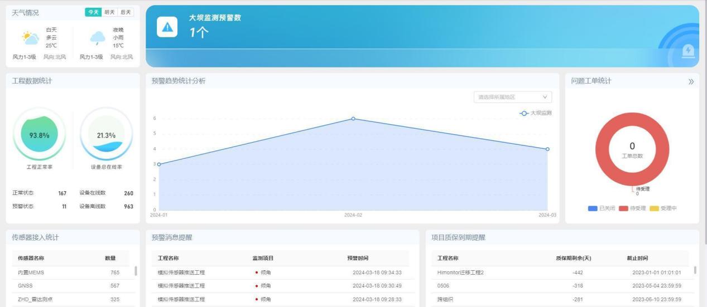Switch weather to 明天 tab
This screenshot has width=707, height=307.
coord(110,12)
